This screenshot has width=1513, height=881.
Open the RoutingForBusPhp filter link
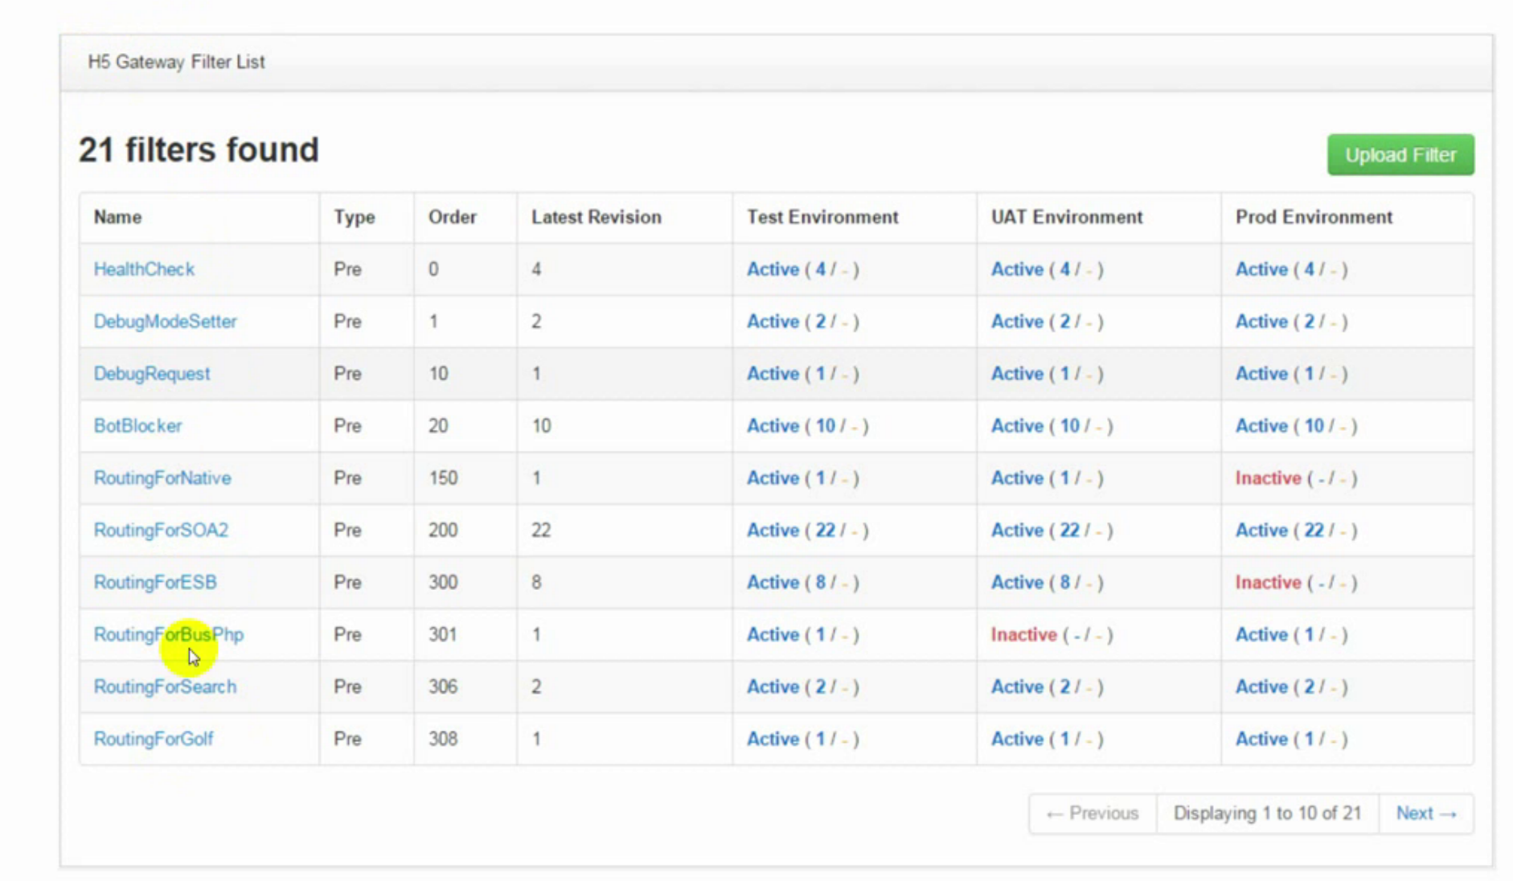point(168,635)
